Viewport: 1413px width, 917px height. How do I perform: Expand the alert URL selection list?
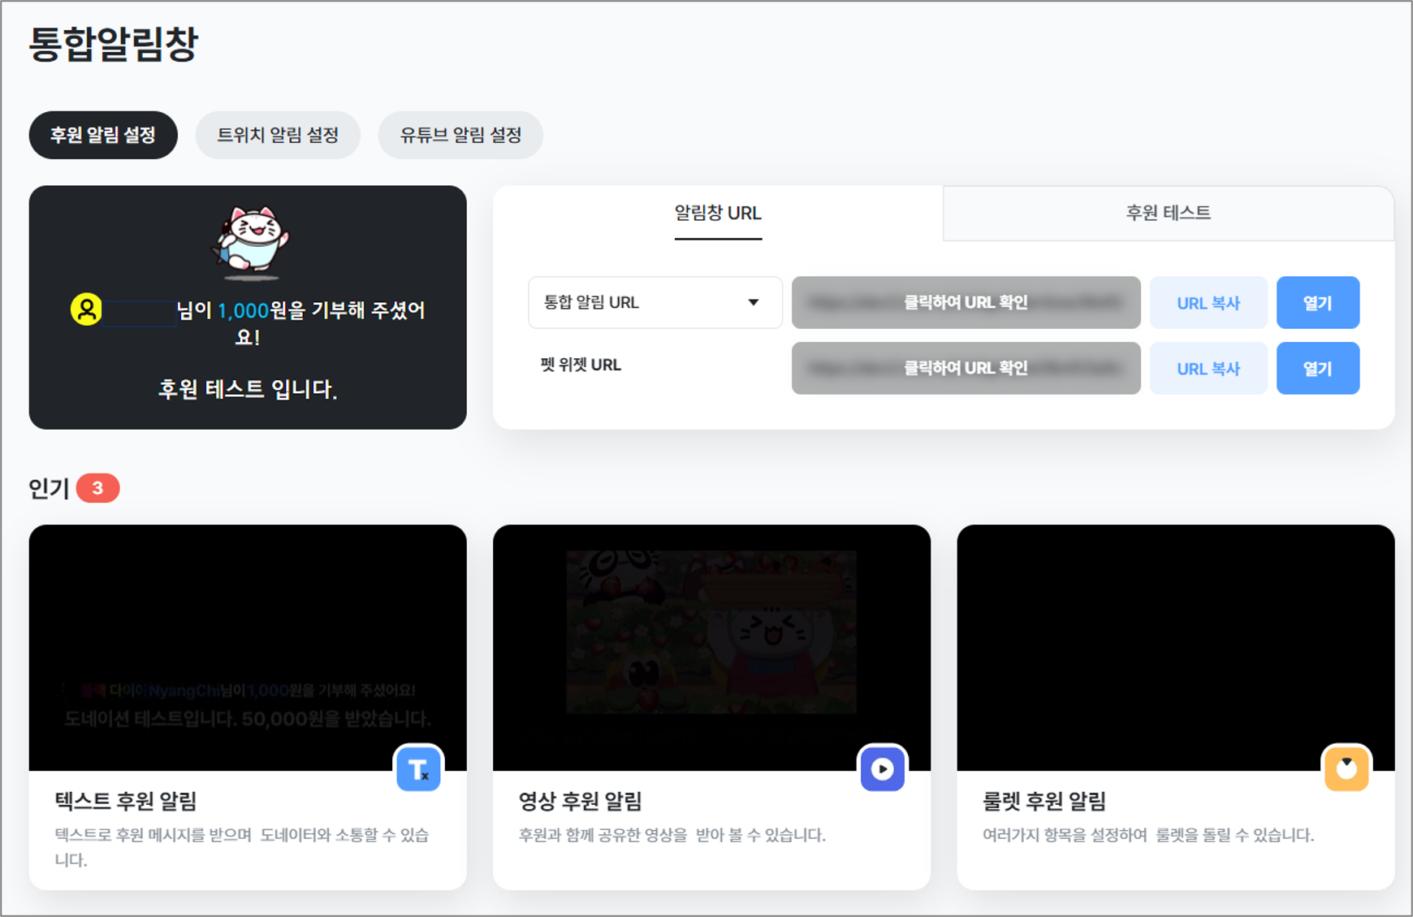click(654, 302)
